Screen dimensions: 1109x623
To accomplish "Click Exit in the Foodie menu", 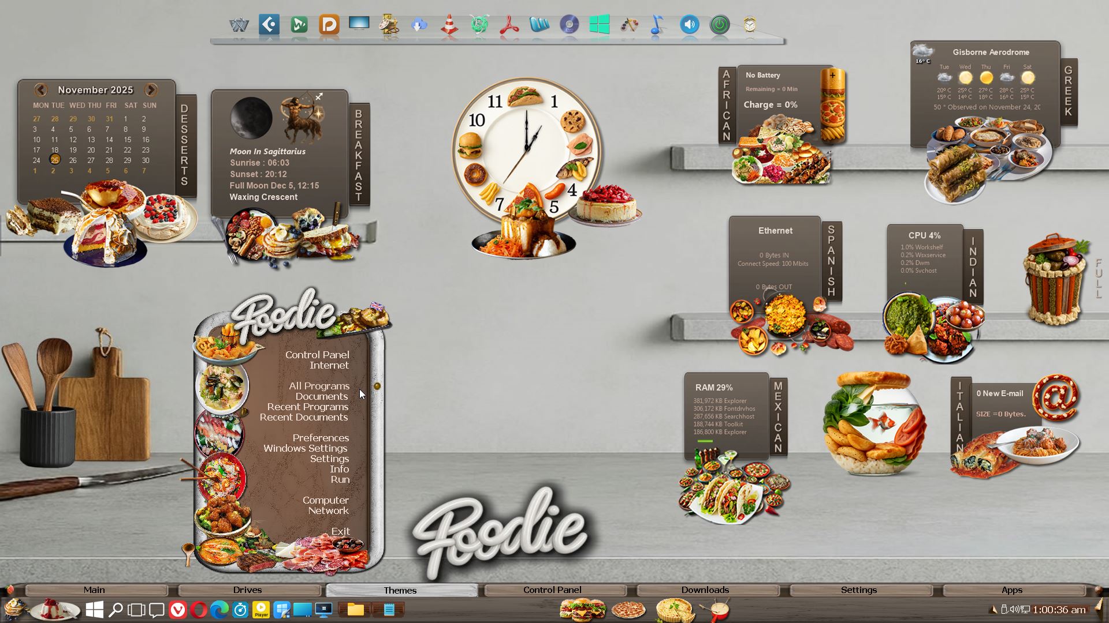I will 340,531.
